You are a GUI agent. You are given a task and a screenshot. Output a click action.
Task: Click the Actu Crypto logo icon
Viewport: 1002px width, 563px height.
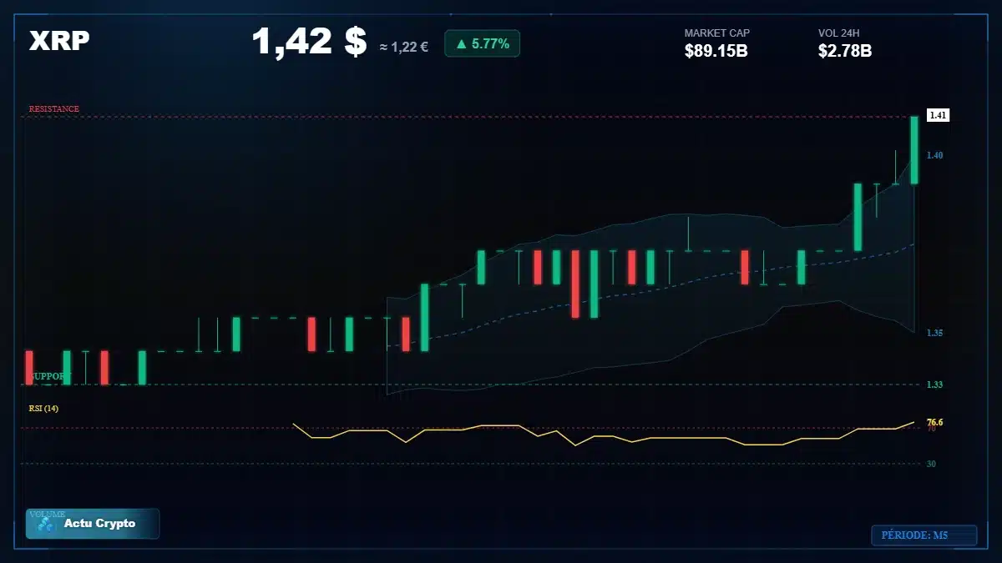pyautogui.click(x=46, y=525)
